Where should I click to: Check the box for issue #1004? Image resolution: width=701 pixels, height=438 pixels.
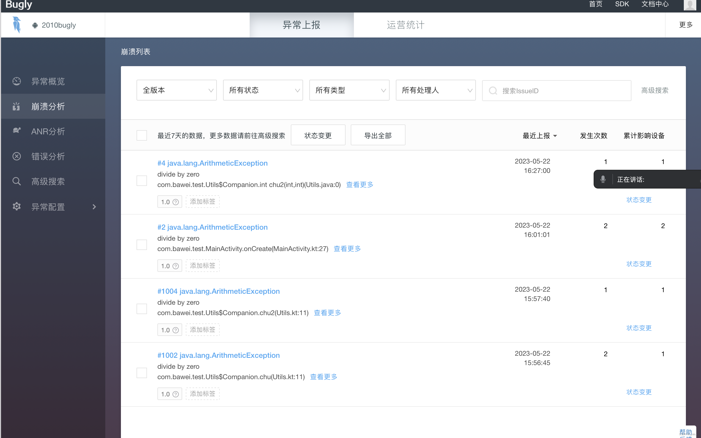142,309
